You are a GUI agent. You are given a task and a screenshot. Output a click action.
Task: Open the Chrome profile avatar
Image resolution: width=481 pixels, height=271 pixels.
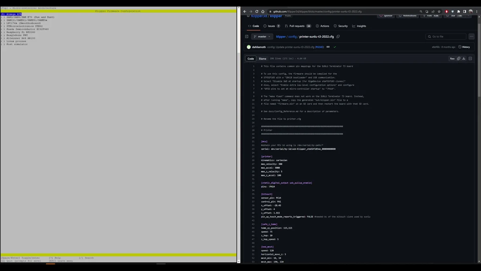coord(471,11)
